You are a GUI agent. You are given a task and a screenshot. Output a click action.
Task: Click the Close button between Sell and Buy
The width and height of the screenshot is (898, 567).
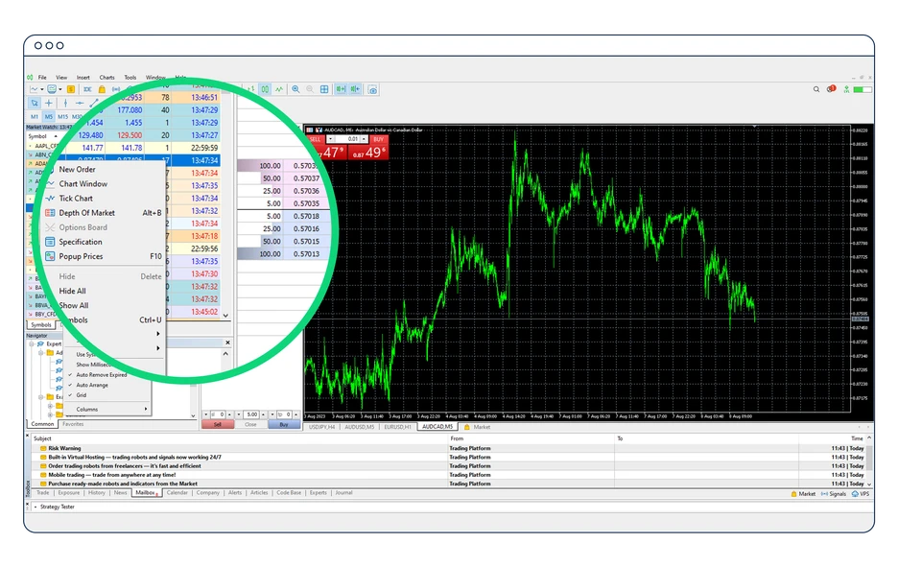tap(250, 424)
